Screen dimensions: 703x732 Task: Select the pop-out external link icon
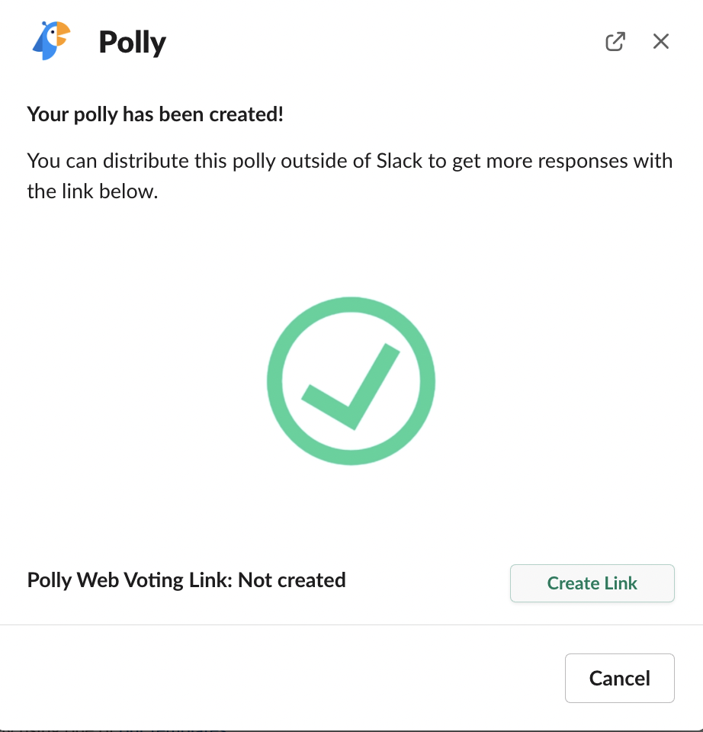(615, 41)
